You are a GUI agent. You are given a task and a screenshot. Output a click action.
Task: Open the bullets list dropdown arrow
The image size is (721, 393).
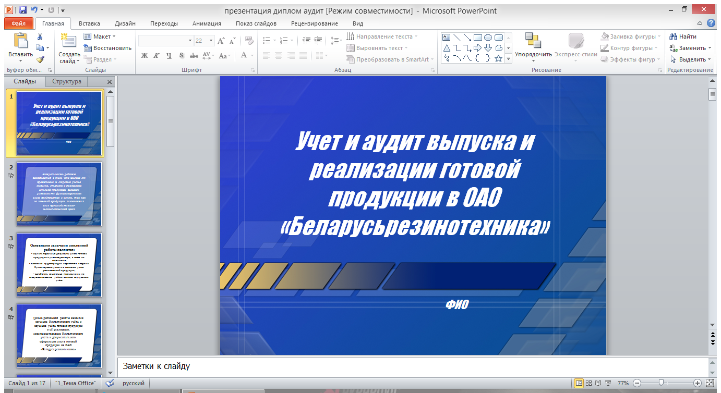point(273,40)
